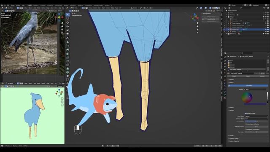270x152 pixels.
Task: Click zoom viewport icon in main viewport
Action: (197, 23)
